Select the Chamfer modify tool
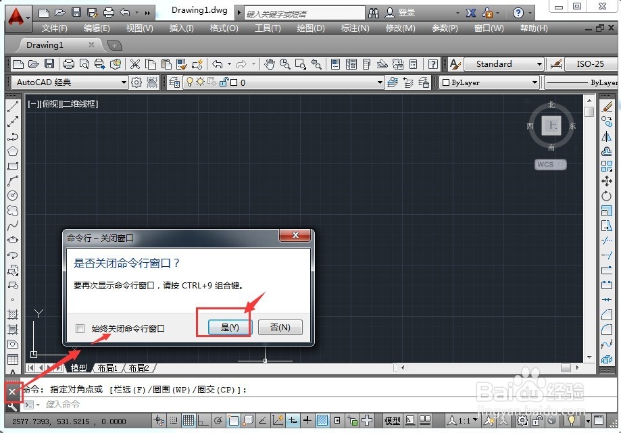This screenshot has width=621, height=433. click(x=607, y=315)
